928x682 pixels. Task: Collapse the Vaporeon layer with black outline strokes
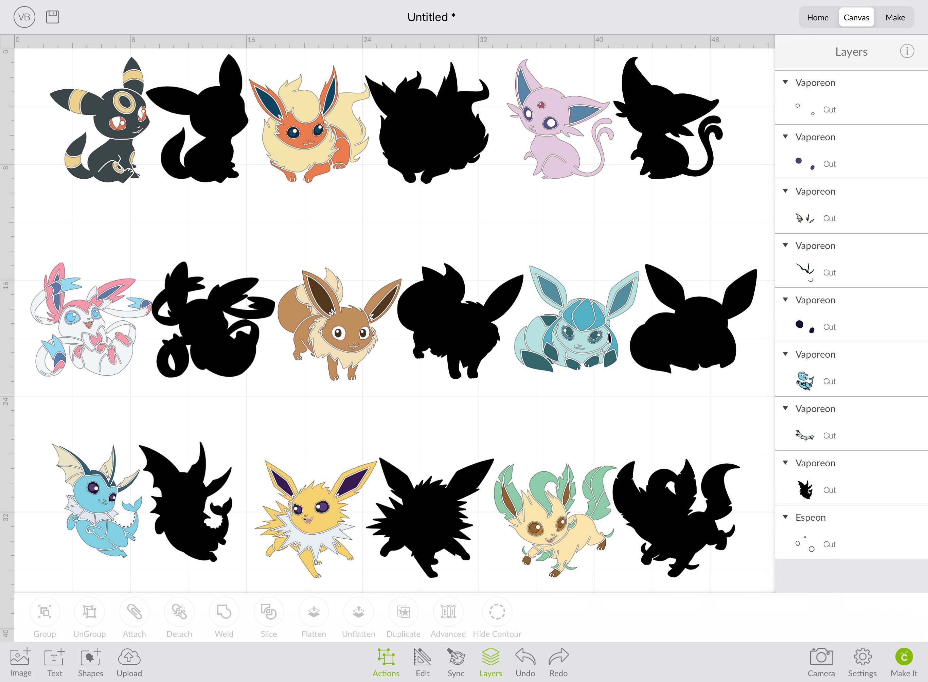coord(785,245)
